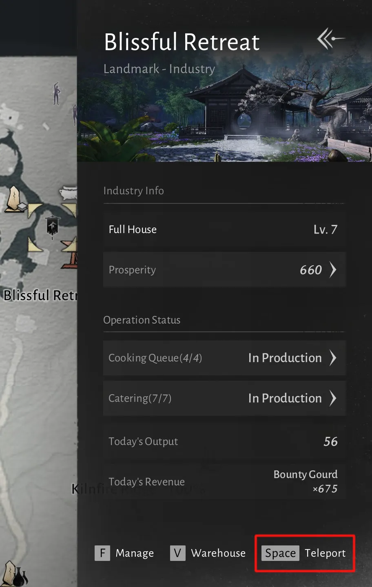Expand the Catering In Production chevron

[333, 398]
